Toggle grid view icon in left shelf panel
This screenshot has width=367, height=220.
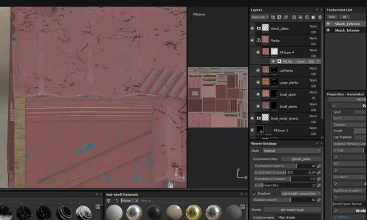98,206
